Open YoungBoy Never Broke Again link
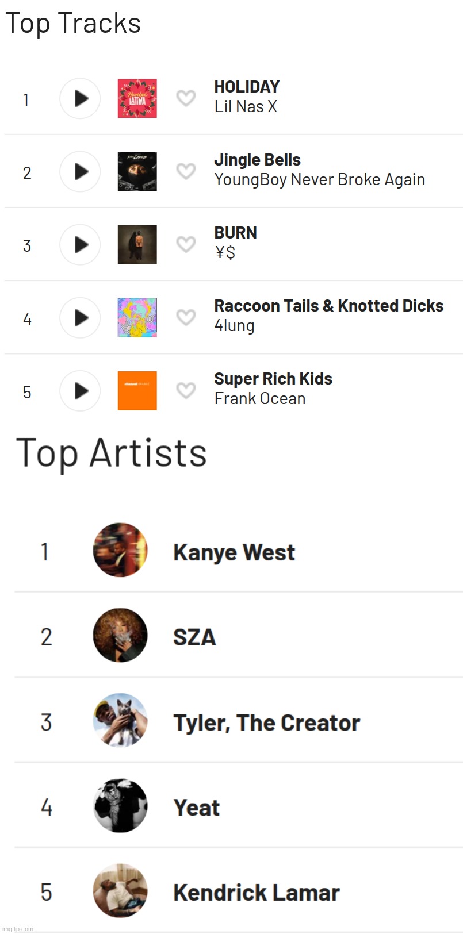This screenshot has width=463, height=934. pyautogui.click(x=319, y=180)
